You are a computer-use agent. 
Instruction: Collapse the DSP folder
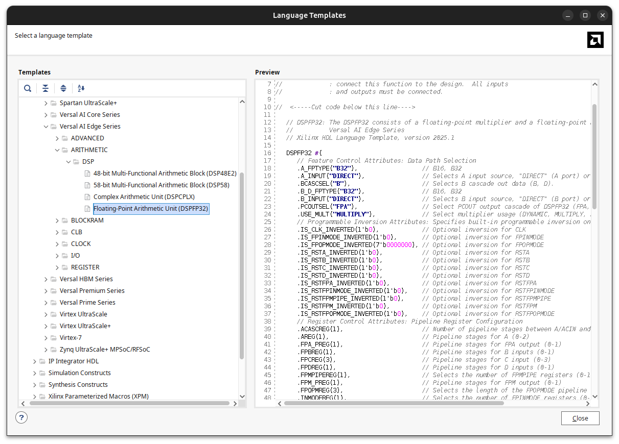pos(68,162)
